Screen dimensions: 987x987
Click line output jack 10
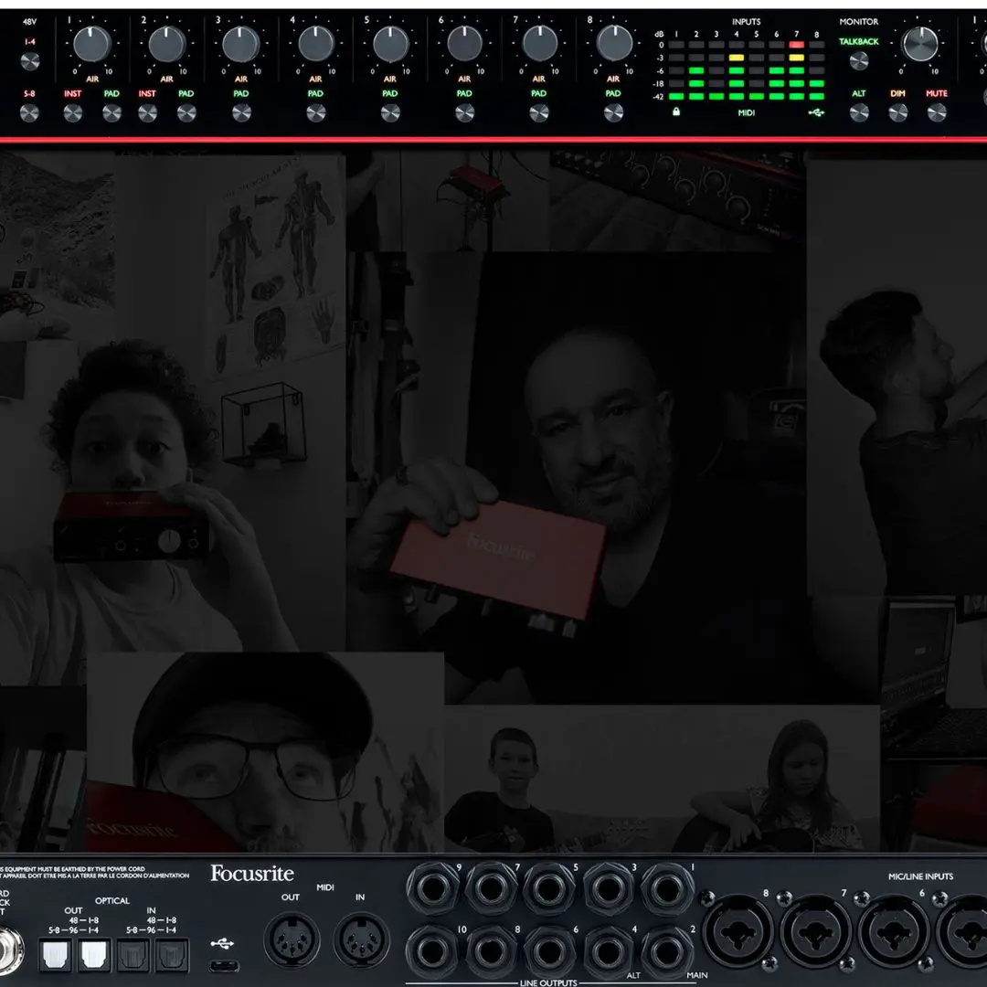tap(433, 951)
